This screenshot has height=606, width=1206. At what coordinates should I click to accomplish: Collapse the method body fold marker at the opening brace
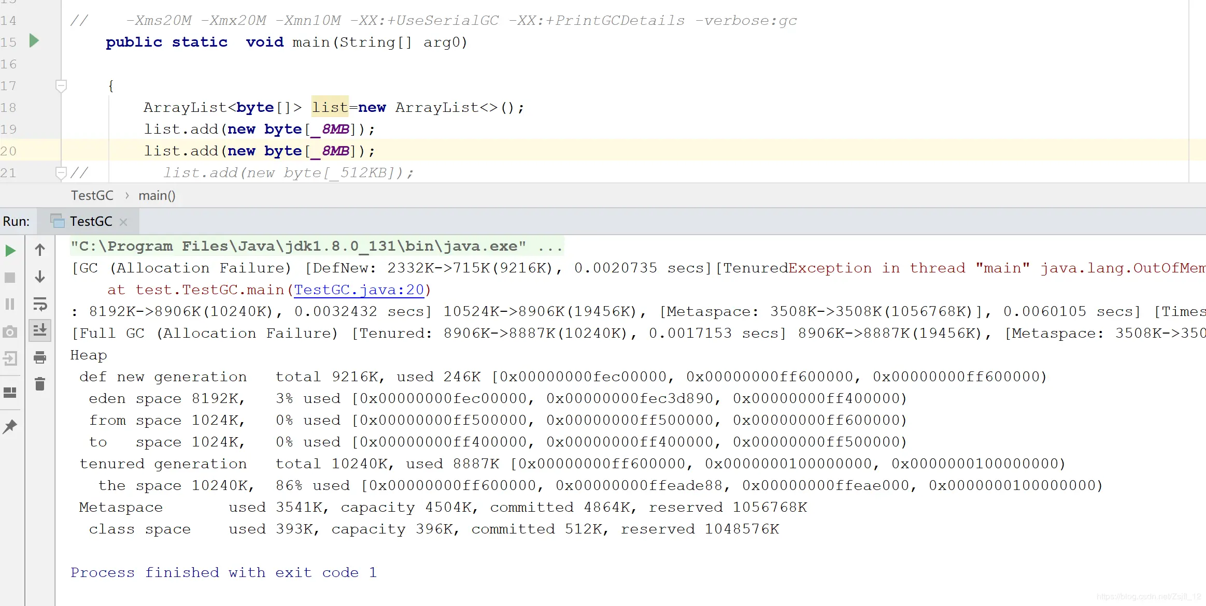coord(61,85)
